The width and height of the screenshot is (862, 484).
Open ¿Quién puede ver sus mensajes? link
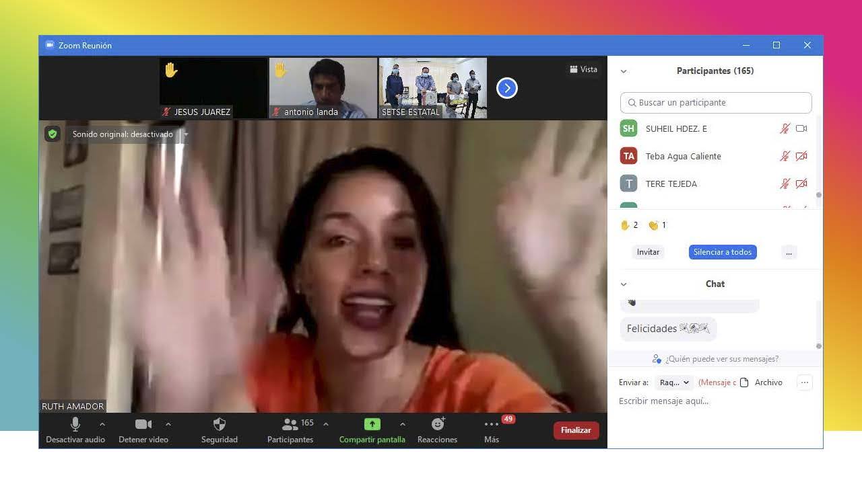[x=715, y=359]
